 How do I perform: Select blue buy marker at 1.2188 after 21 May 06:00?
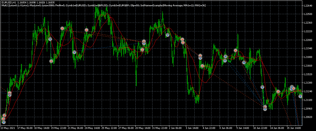coord(75,52)
